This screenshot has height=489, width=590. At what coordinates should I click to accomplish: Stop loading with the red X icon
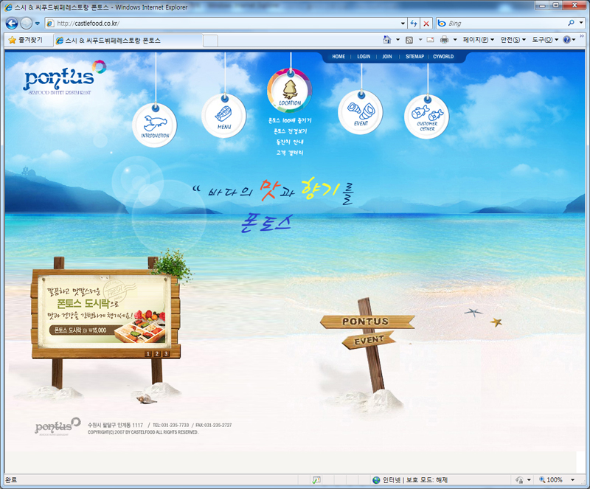click(426, 24)
